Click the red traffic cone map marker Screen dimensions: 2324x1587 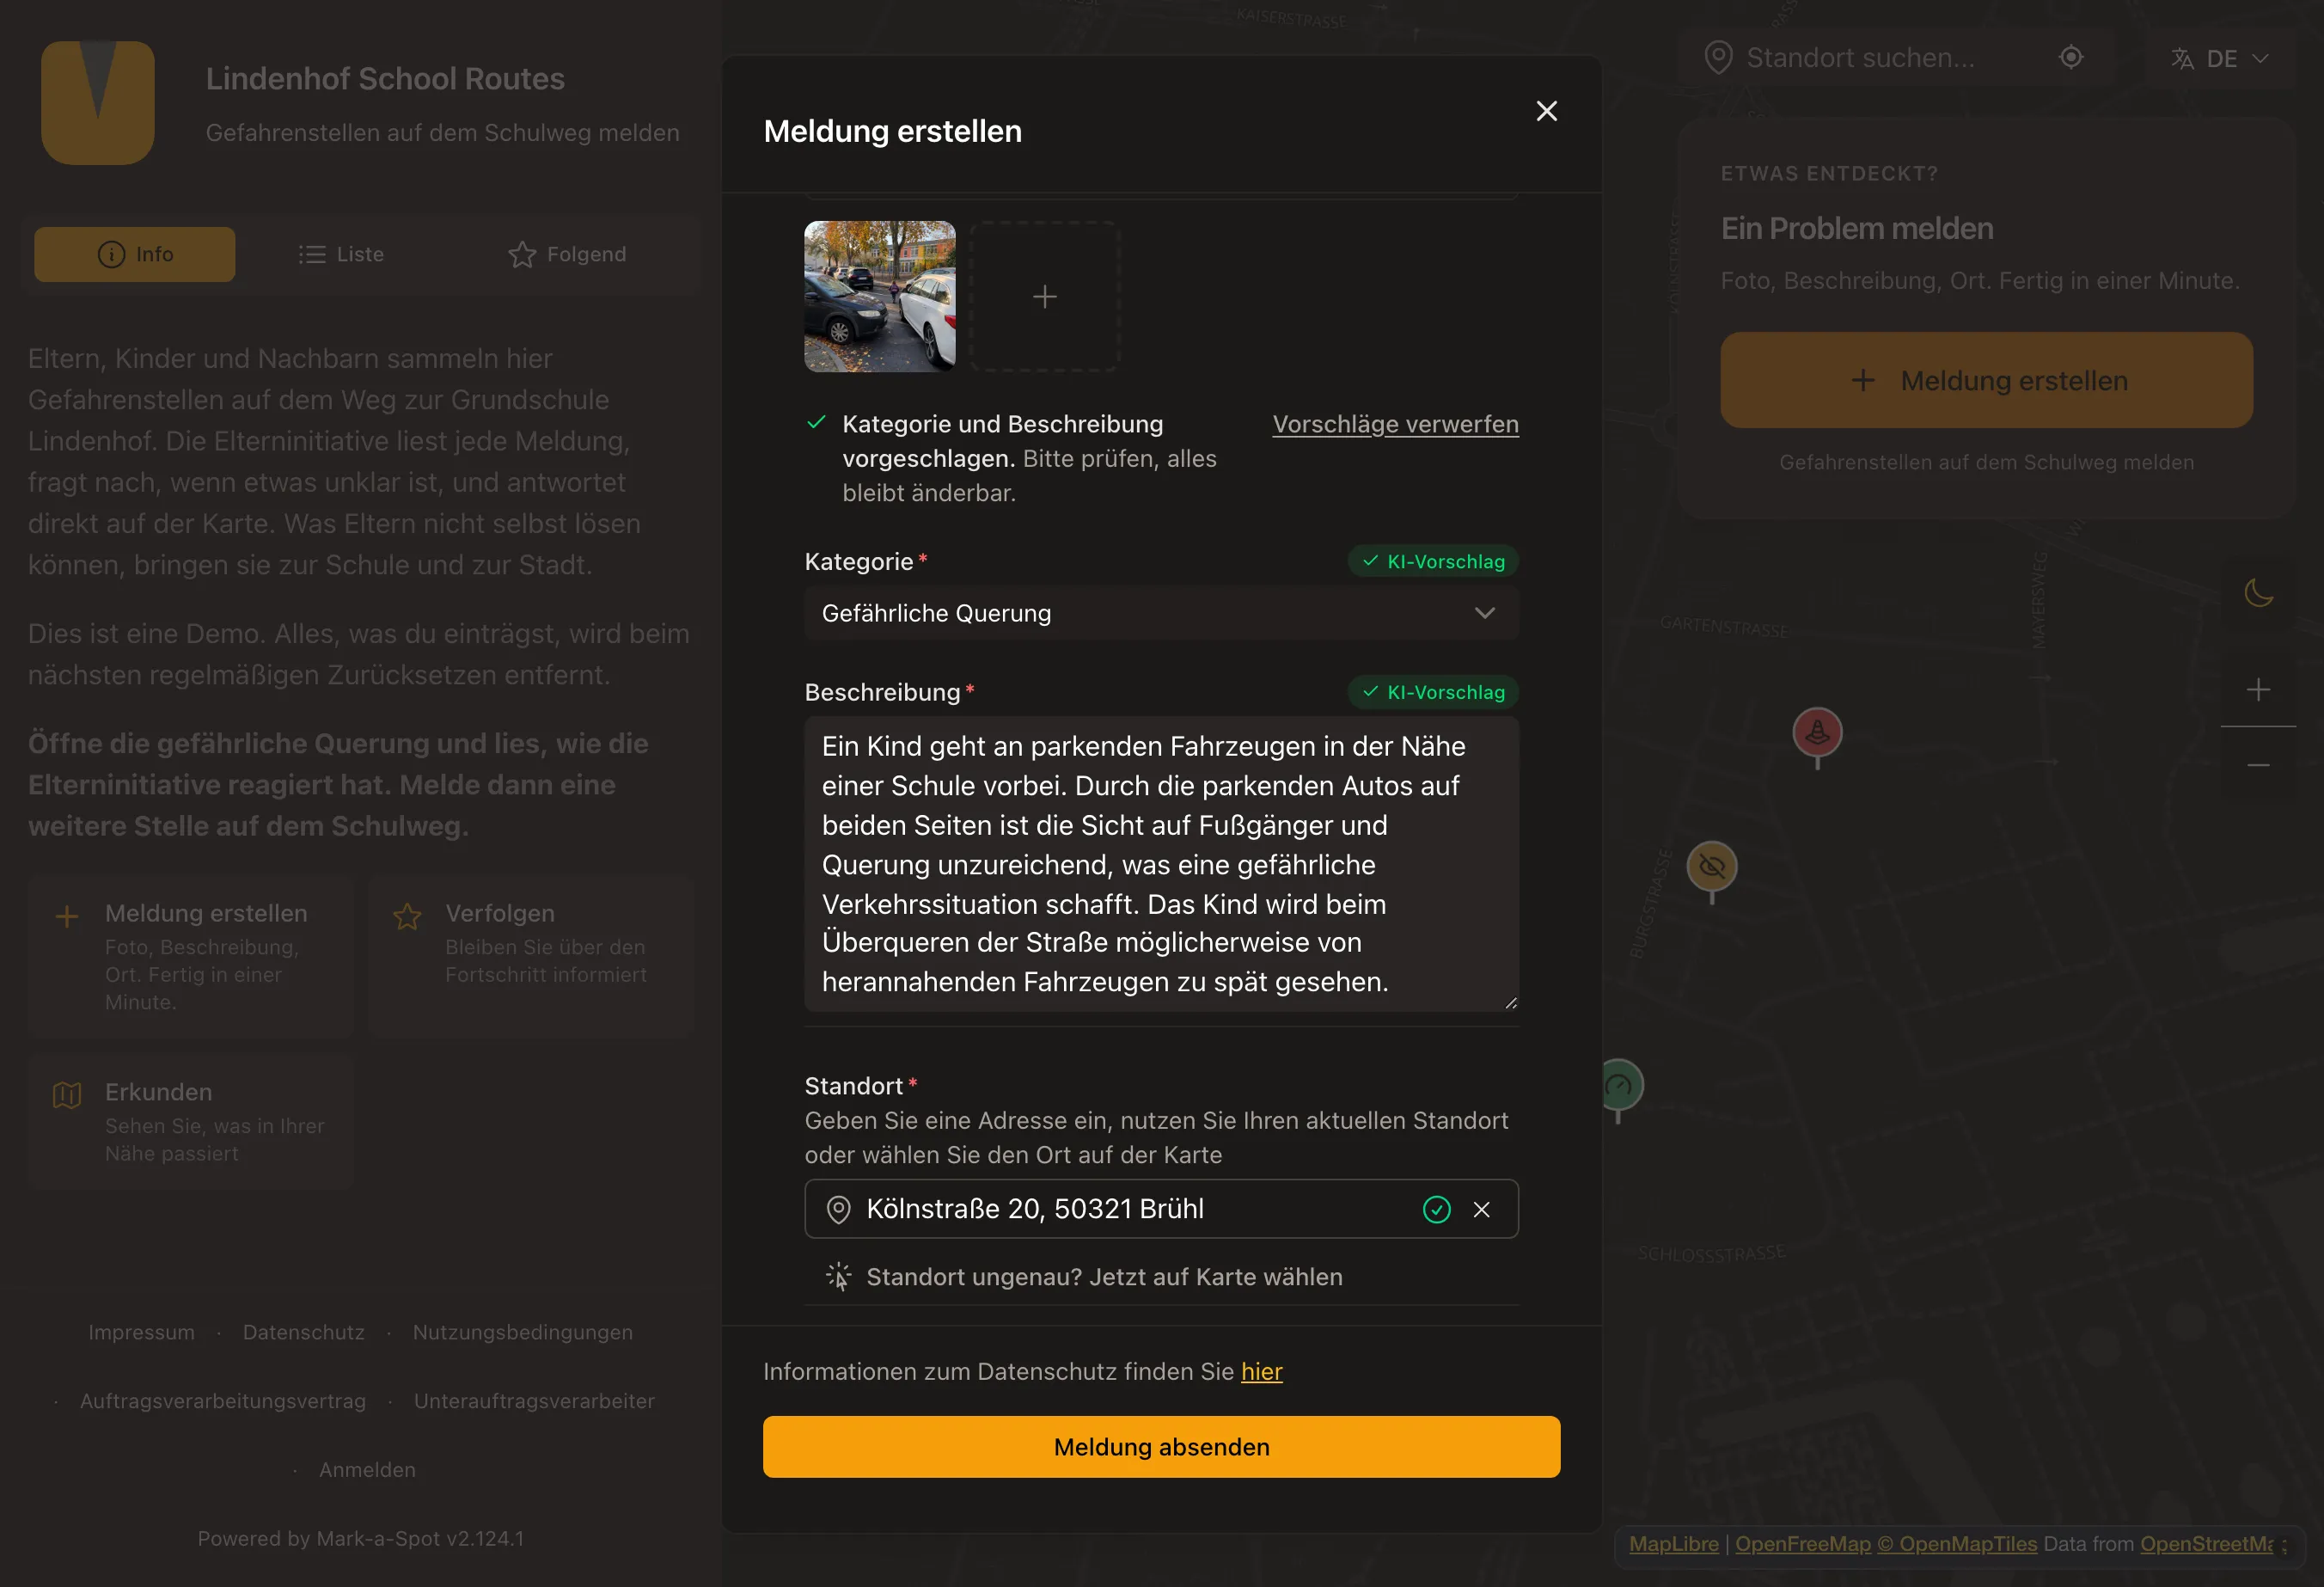coord(1817,734)
